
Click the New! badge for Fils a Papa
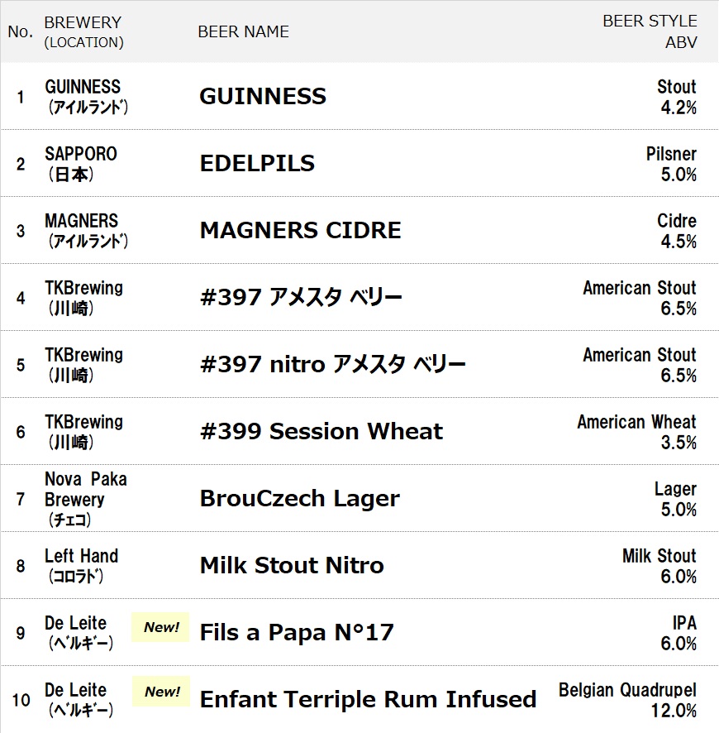click(x=160, y=627)
